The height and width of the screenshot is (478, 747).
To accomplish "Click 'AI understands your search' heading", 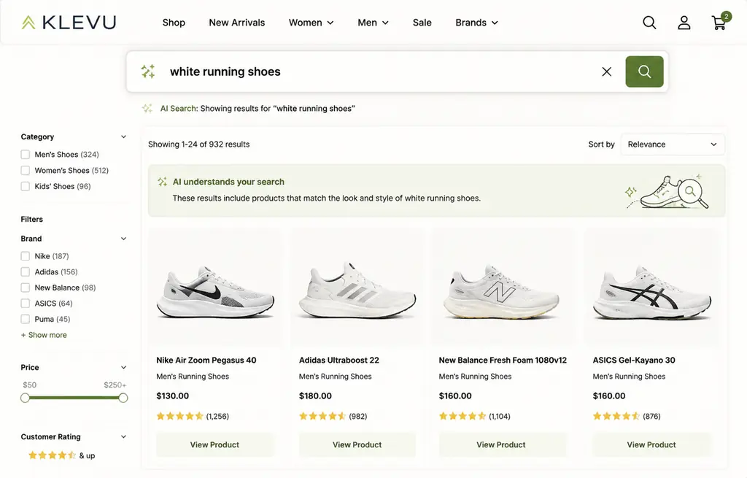I will [x=228, y=182].
